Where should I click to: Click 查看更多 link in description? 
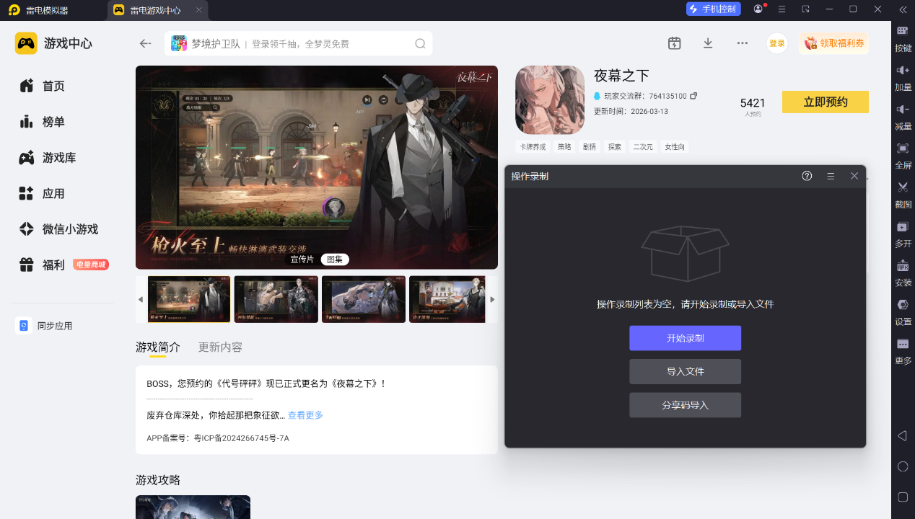(x=305, y=415)
